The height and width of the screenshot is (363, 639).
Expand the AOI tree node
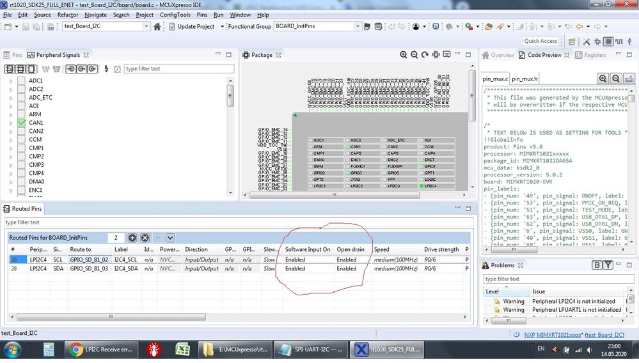point(11,106)
